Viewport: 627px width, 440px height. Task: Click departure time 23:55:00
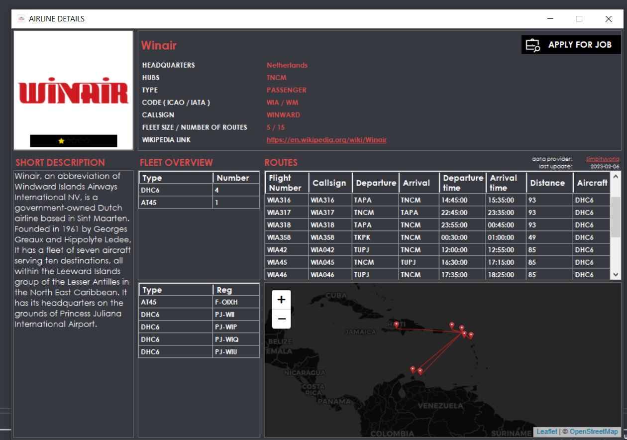(x=463, y=225)
